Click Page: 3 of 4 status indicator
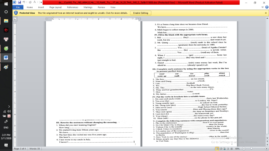 click(20, 149)
